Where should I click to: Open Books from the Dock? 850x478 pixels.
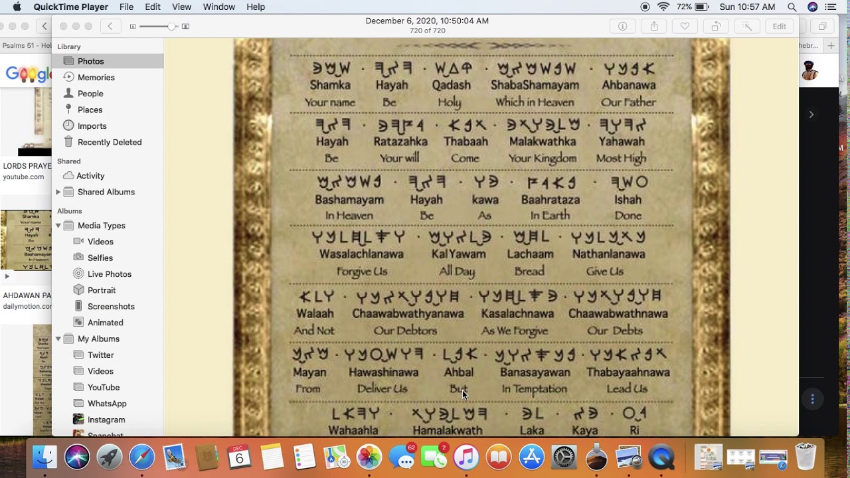pyautogui.click(x=499, y=457)
